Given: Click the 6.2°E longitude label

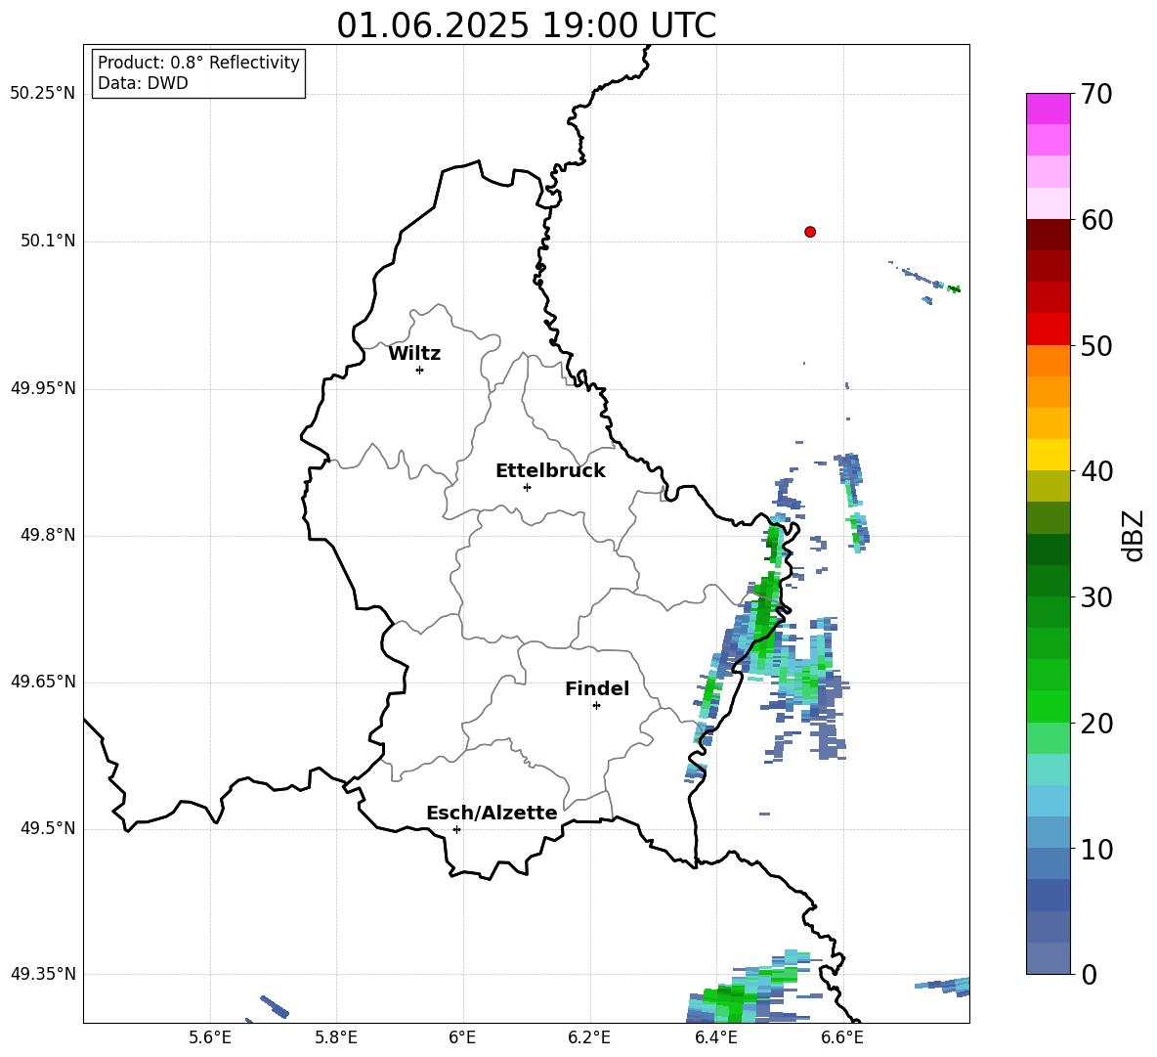Looking at the screenshot, I should 589,1037.
